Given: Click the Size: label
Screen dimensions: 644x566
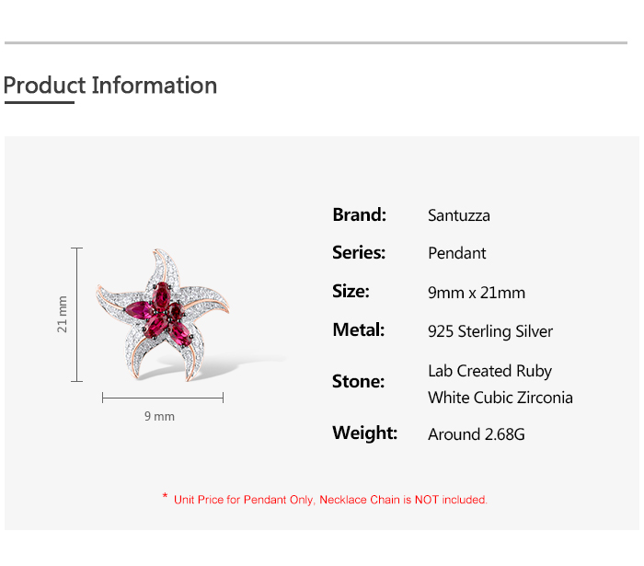Looking at the screenshot, I should coord(351,292).
